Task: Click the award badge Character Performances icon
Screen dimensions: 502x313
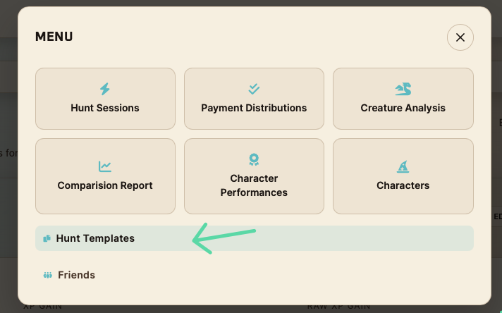Action: tap(254, 160)
